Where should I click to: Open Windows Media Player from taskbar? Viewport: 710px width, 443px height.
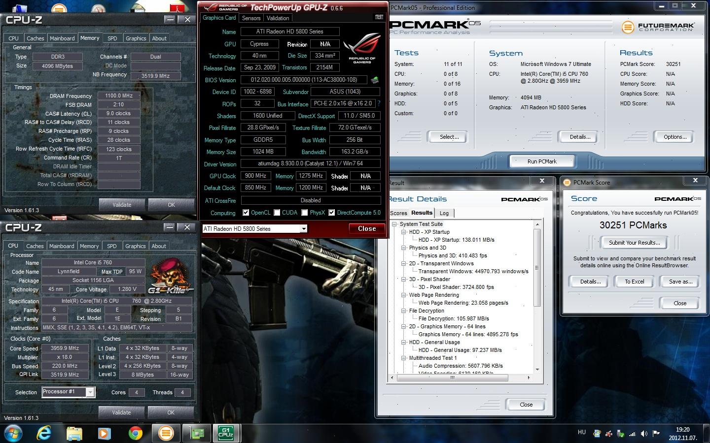click(x=104, y=433)
